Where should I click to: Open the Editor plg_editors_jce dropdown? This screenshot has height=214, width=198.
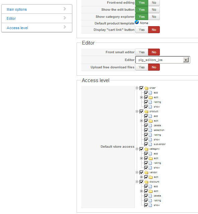click(x=163, y=60)
